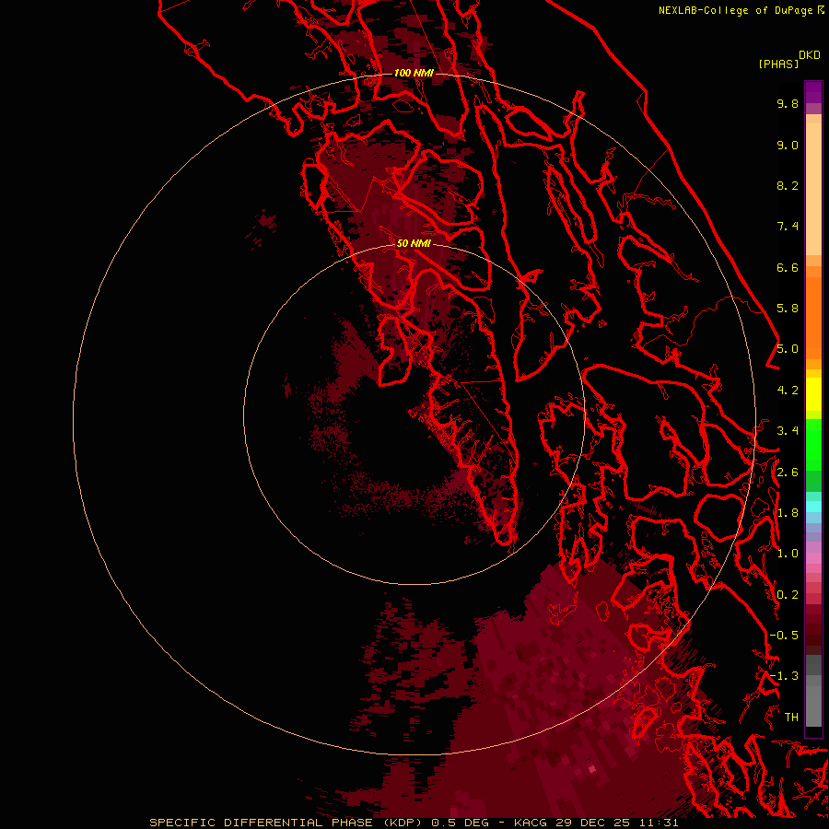Click the 1.0 value on the color scale
This screenshot has width=829, height=829.
tap(788, 554)
